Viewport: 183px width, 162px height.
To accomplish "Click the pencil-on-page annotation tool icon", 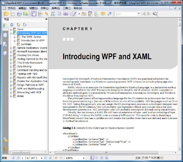I will point(74,14).
